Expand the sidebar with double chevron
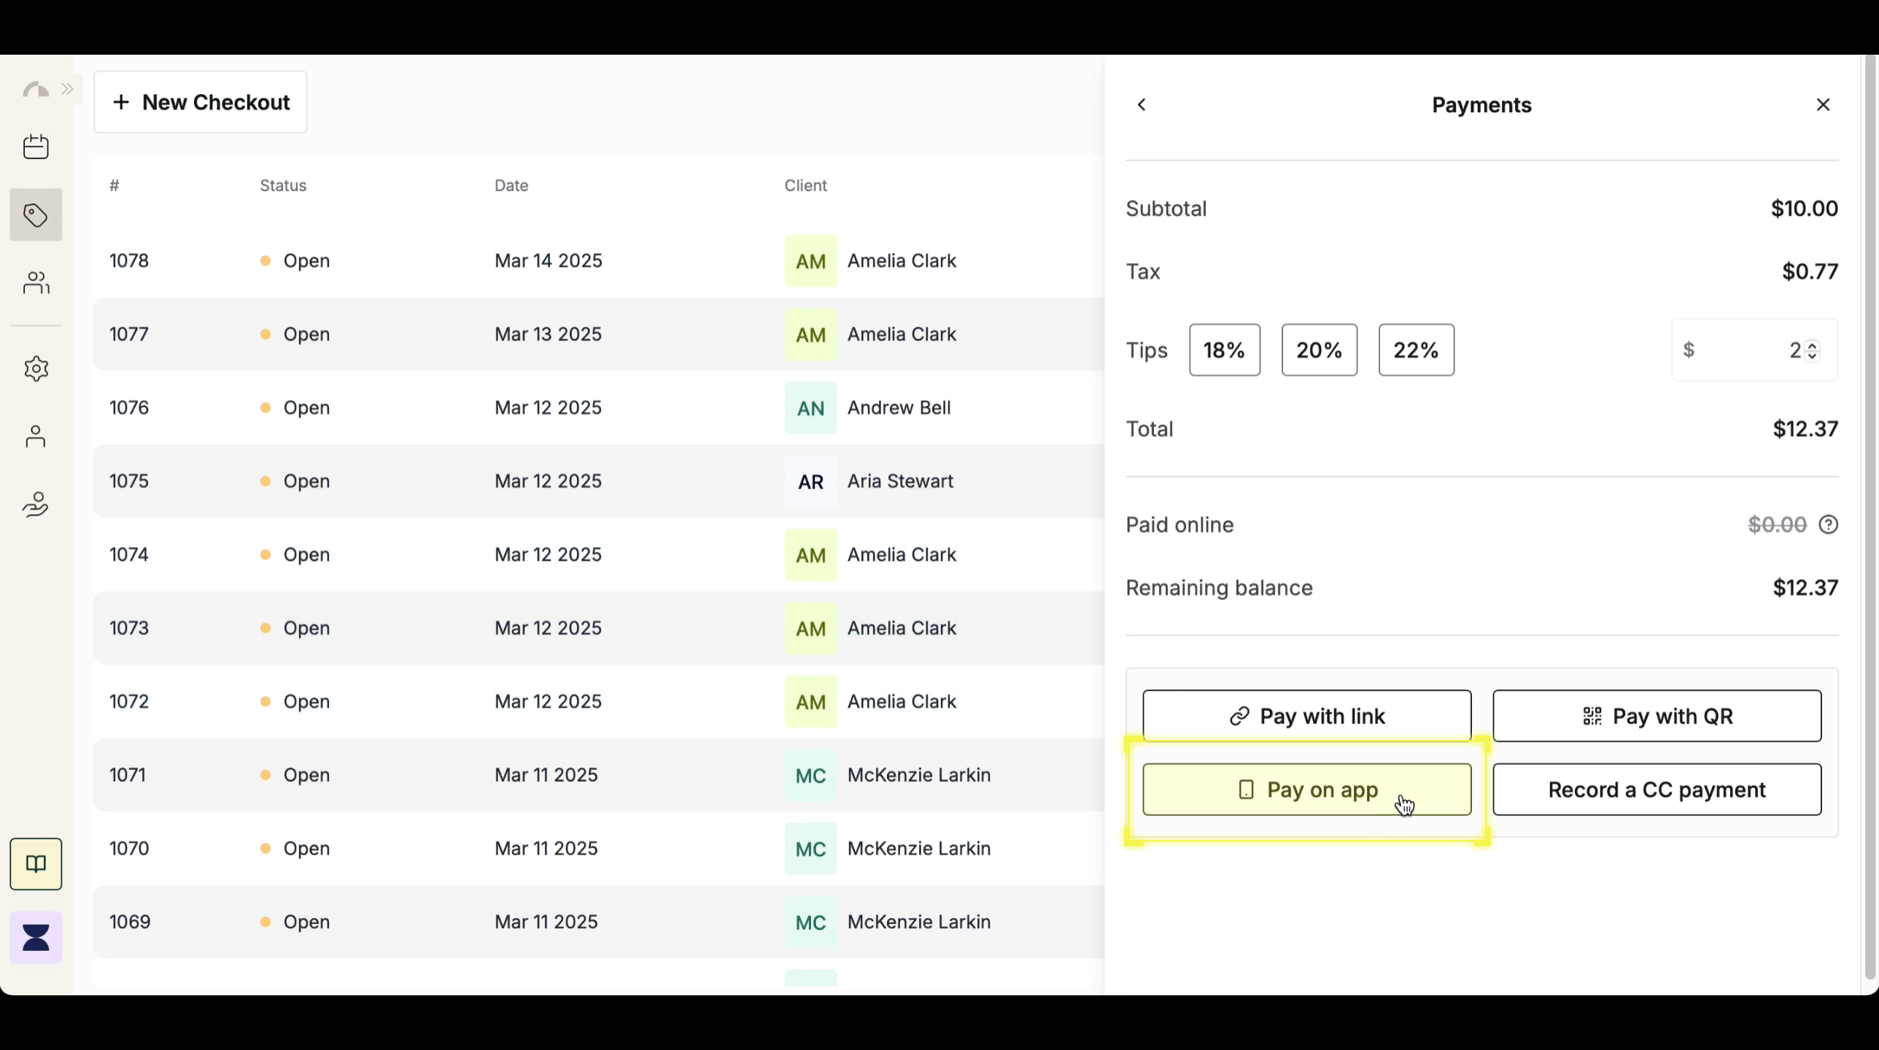The image size is (1879, 1050). pos(68,89)
